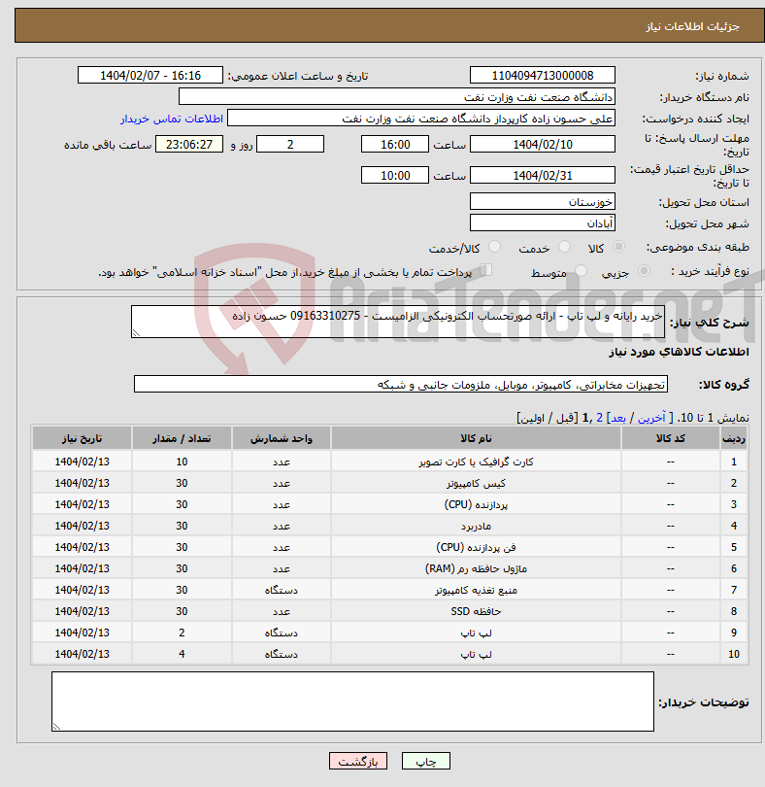This screenshot has height=787, width=765.
Task: Click buyer organization name field
Action: (x=396, y=97)
